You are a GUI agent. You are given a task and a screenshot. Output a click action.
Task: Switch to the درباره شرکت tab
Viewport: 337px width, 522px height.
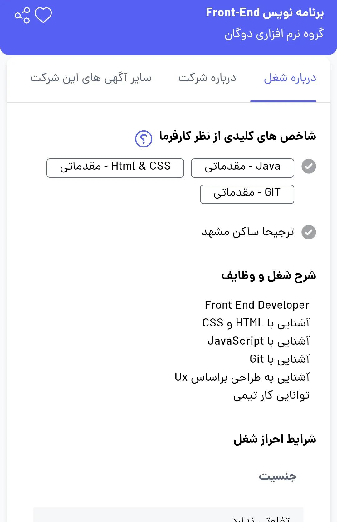[207, 78]
